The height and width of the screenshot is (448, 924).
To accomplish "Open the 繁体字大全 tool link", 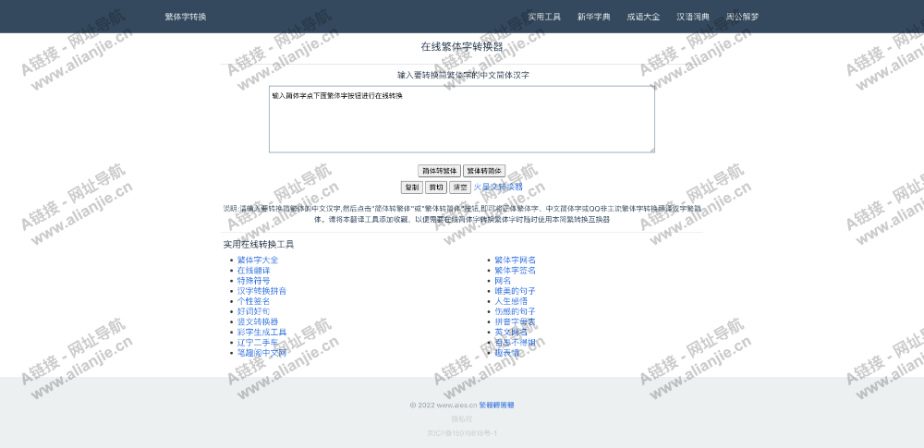I will [x=257, y=260].
